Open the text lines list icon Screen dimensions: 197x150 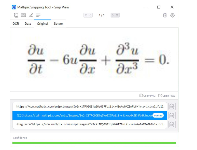tap(38, 15)
